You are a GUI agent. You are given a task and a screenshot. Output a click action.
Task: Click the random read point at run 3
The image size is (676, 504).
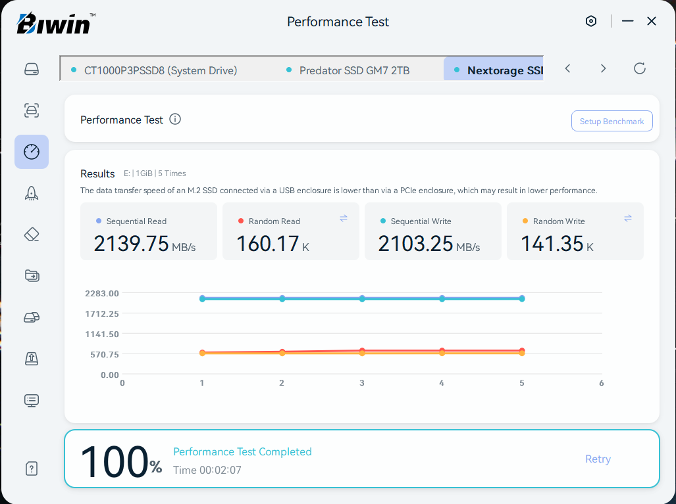[x=362, y=351]
